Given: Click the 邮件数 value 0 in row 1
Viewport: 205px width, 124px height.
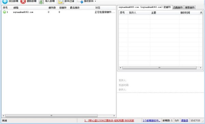Looking at the screenshot, I should point(49,12).
